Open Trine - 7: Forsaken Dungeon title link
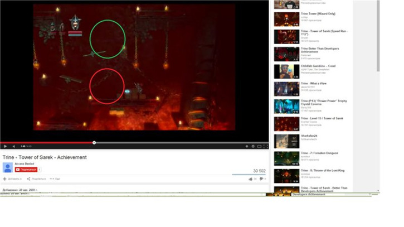 point(319,153)
